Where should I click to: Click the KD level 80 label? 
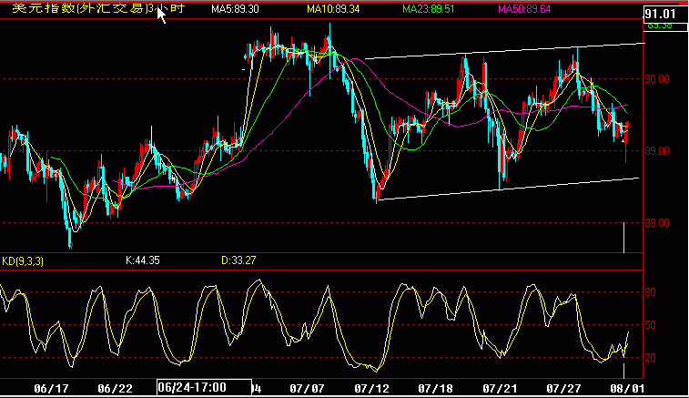(651, 292)
